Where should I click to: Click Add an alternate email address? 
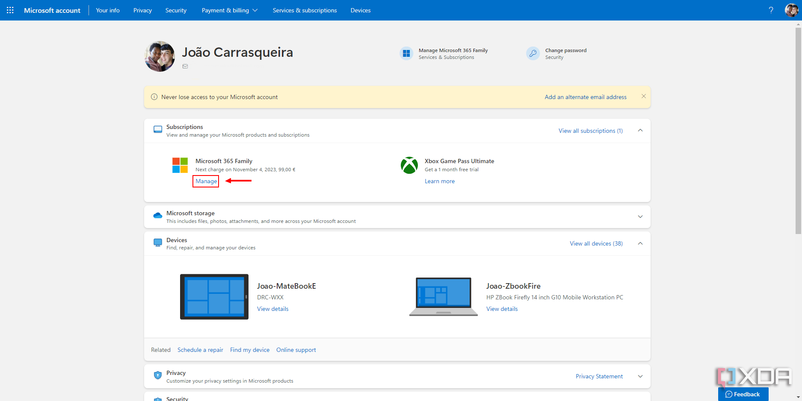(586, 97)
